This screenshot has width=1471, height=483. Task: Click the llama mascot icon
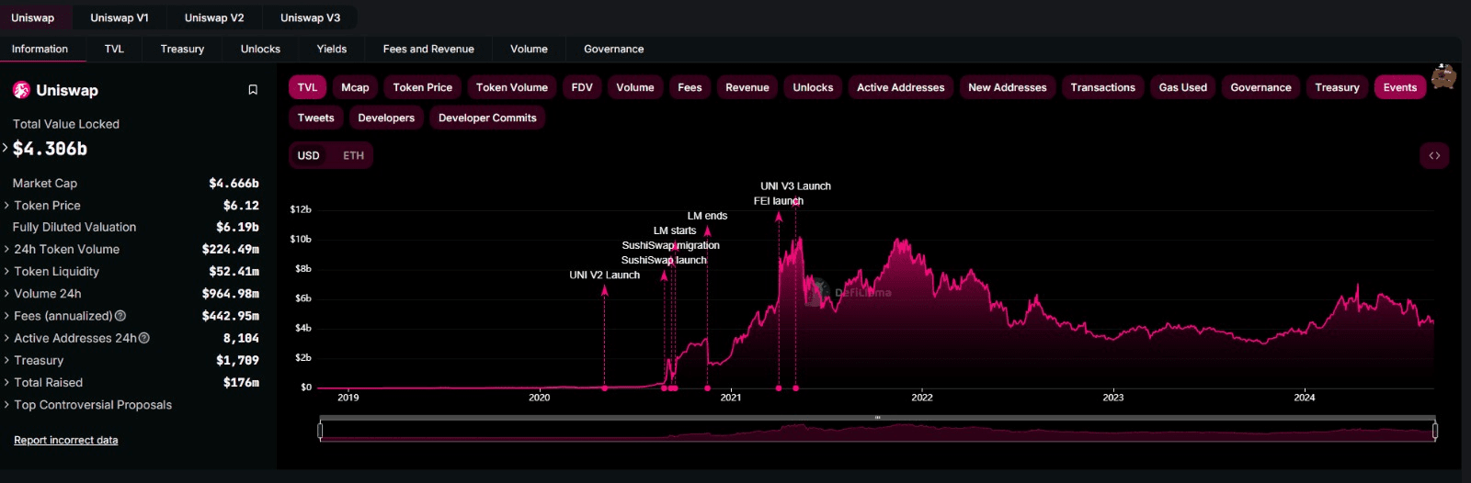(1444, 77)
